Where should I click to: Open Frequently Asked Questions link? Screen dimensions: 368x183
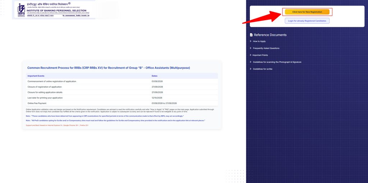pyautogui.click(x=266, y=48)
